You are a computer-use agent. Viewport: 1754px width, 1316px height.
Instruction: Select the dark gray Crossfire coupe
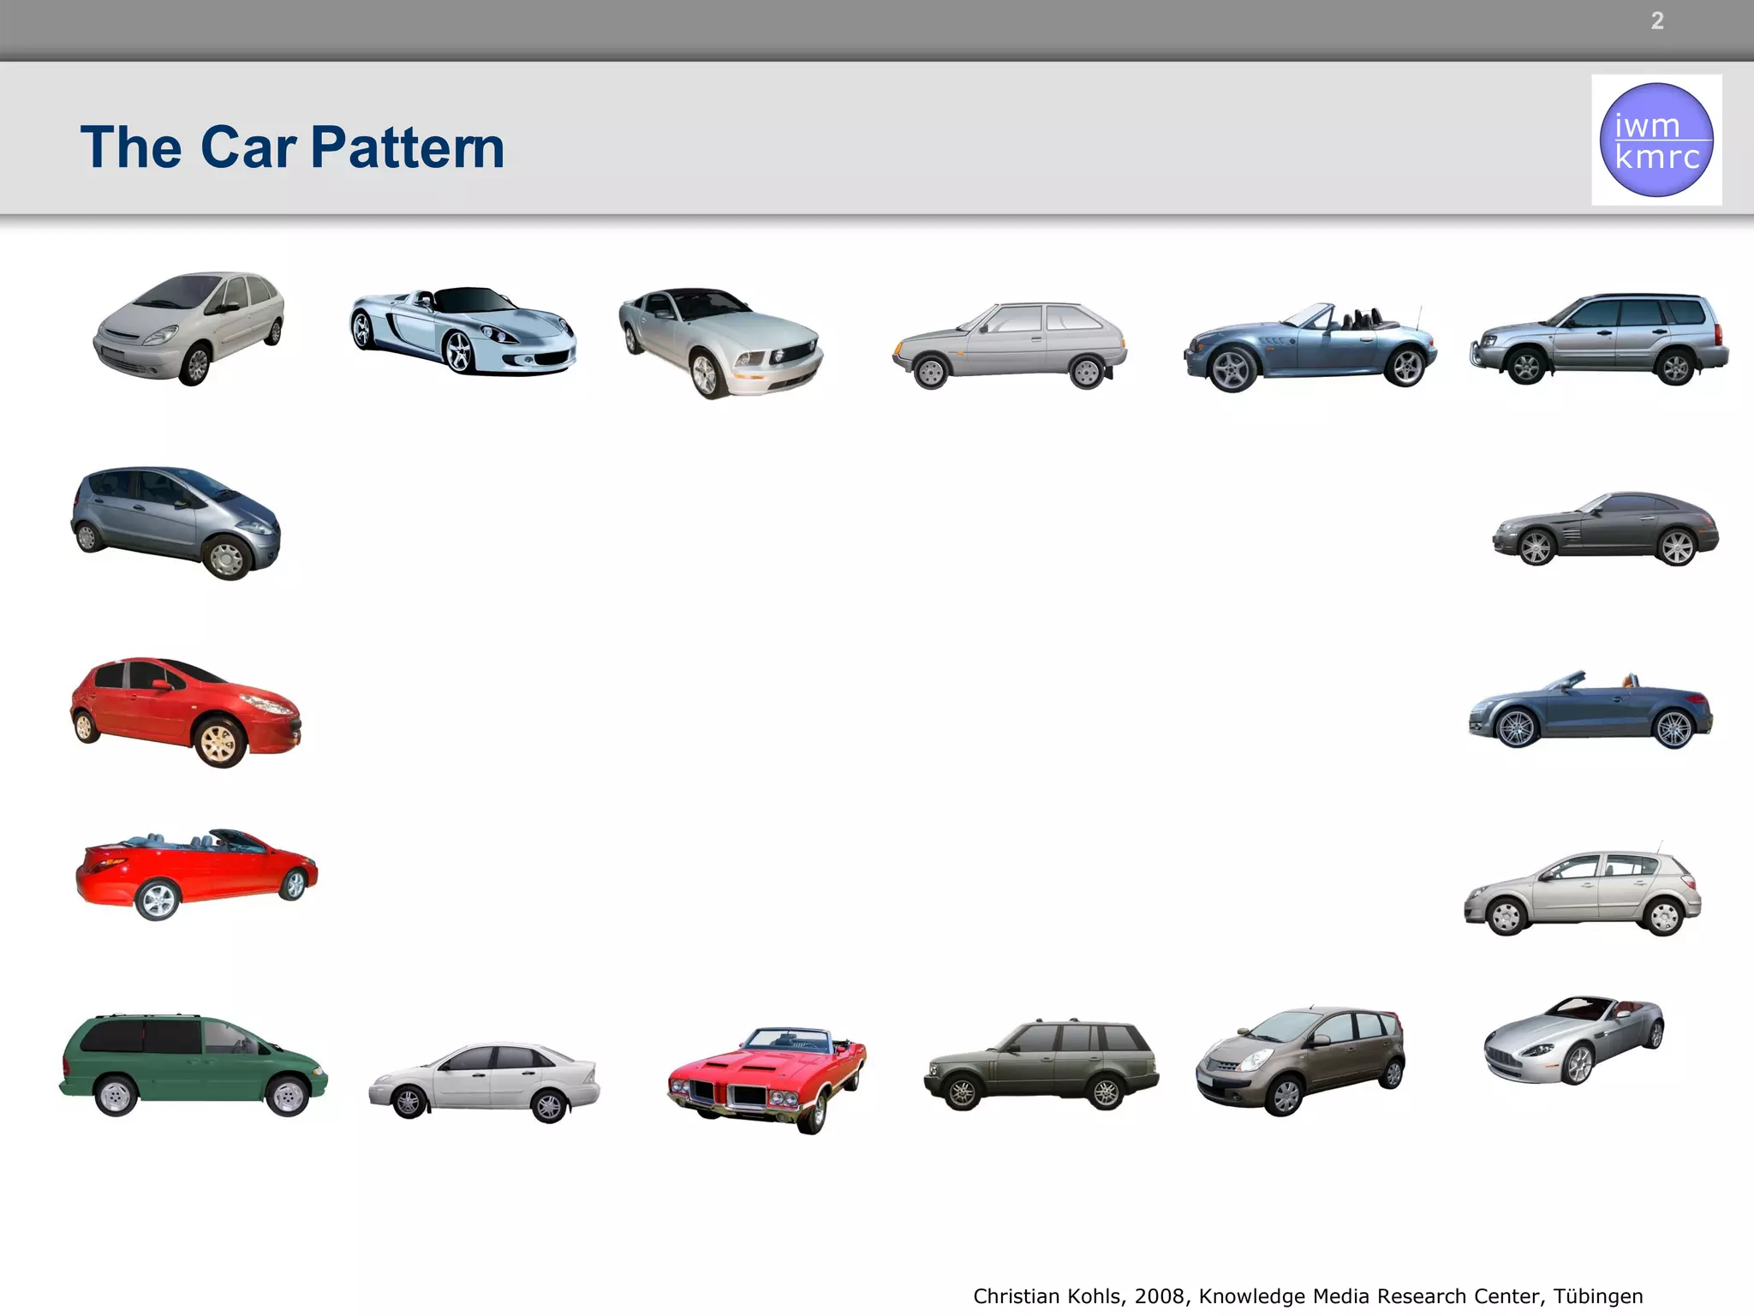coord(1605,529)
